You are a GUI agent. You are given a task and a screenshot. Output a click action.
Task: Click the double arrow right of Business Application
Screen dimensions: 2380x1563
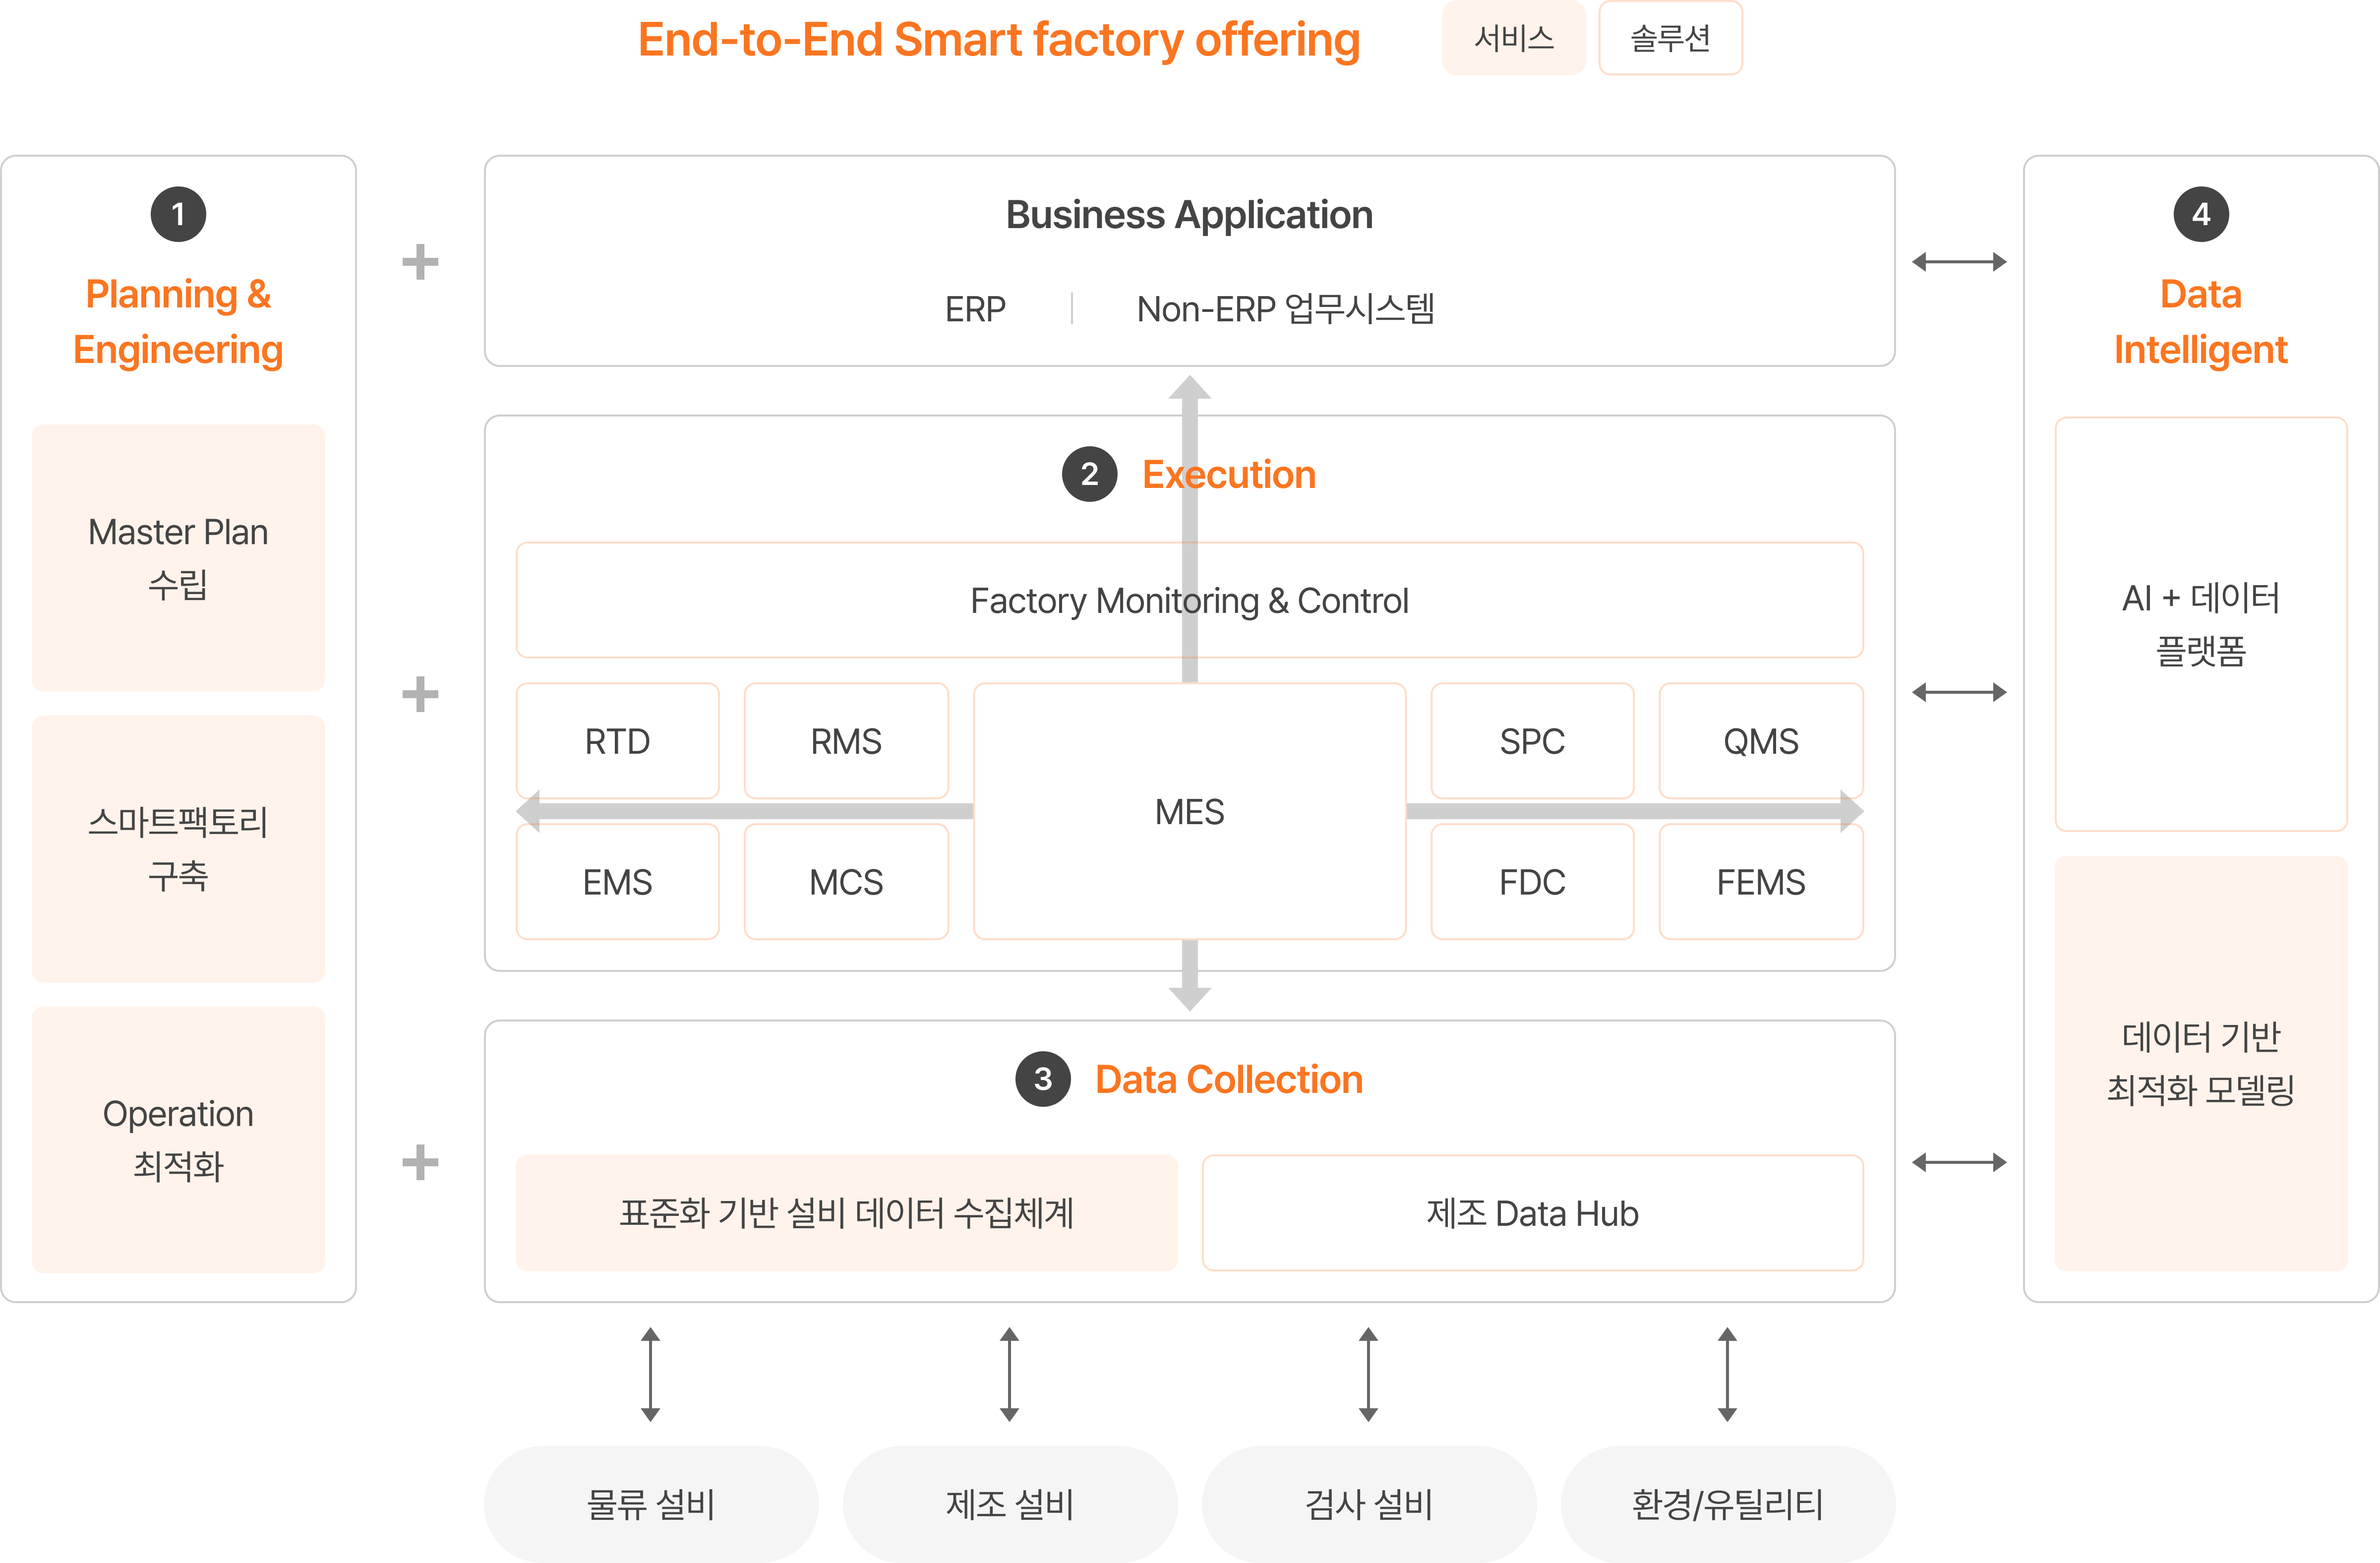click(x=1958, y=262)
